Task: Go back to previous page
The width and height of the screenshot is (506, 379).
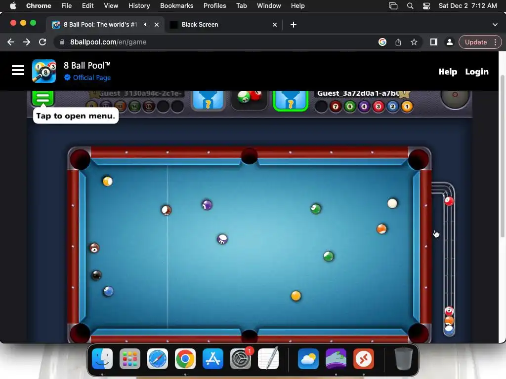Action: tap(11, 42)
